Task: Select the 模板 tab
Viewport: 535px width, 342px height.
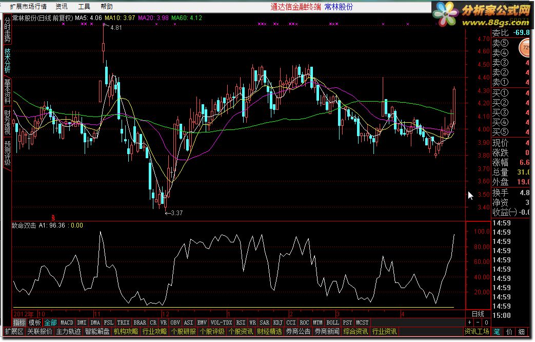Action: click(34, 322)
